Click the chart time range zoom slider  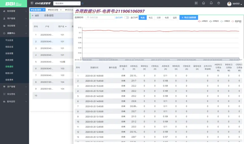[x=161, y=58]
